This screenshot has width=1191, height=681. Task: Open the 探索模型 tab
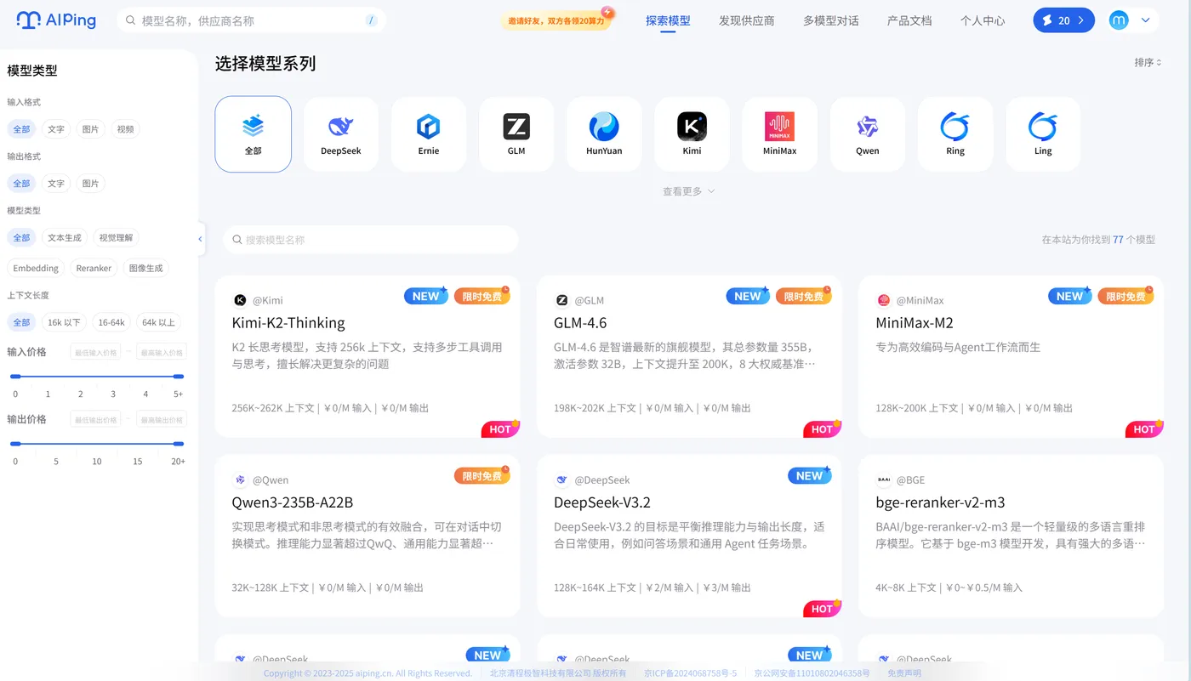(668, 20)
